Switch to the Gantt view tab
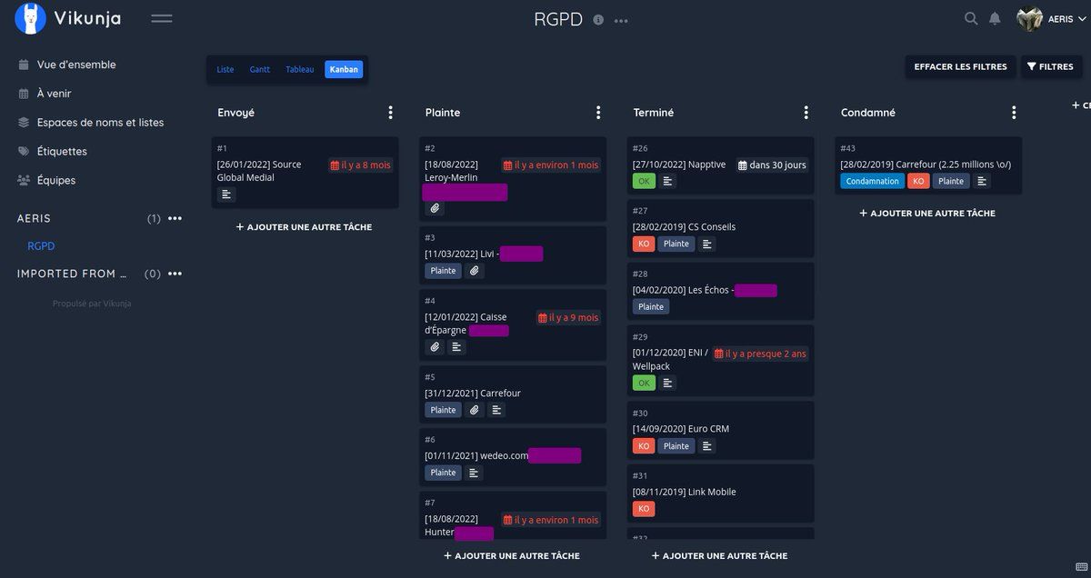 (x=260, y=69)
